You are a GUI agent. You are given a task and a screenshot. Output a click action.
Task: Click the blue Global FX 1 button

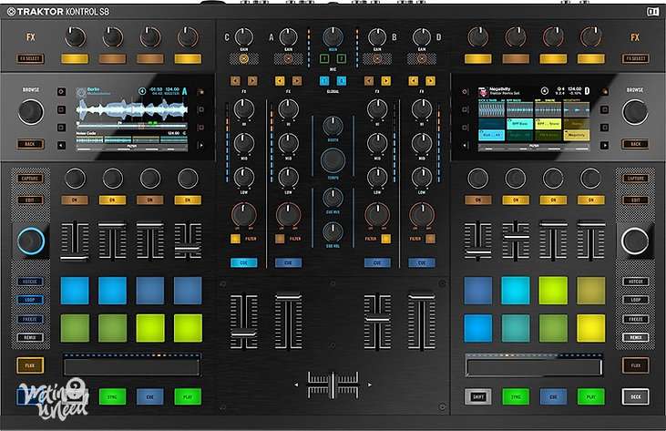tap(324, 81)
